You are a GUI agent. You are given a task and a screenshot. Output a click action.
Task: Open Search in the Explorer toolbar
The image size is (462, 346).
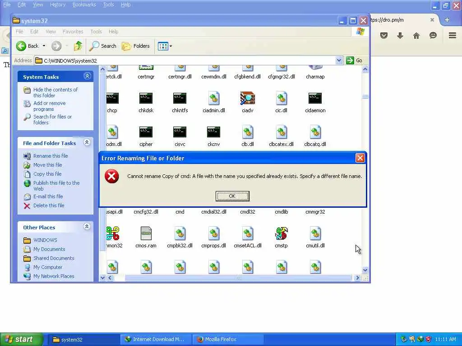103,46
